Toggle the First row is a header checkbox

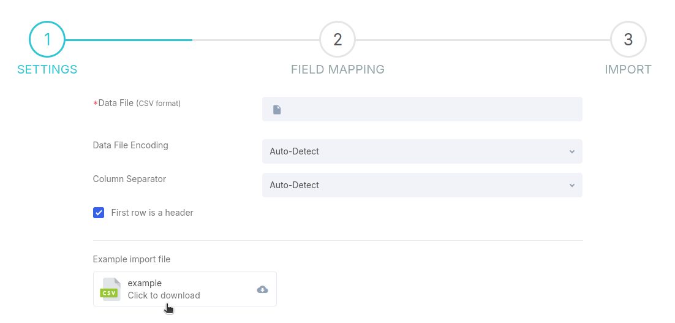click(x=99, y=213)
